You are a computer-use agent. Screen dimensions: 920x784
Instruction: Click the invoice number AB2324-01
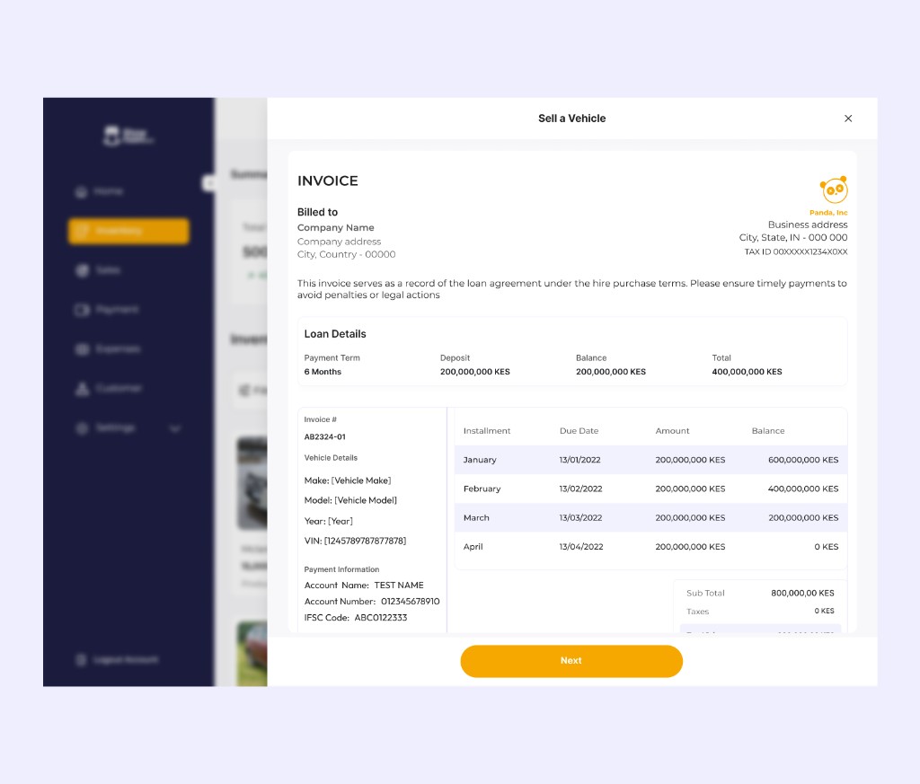point(324,436)
